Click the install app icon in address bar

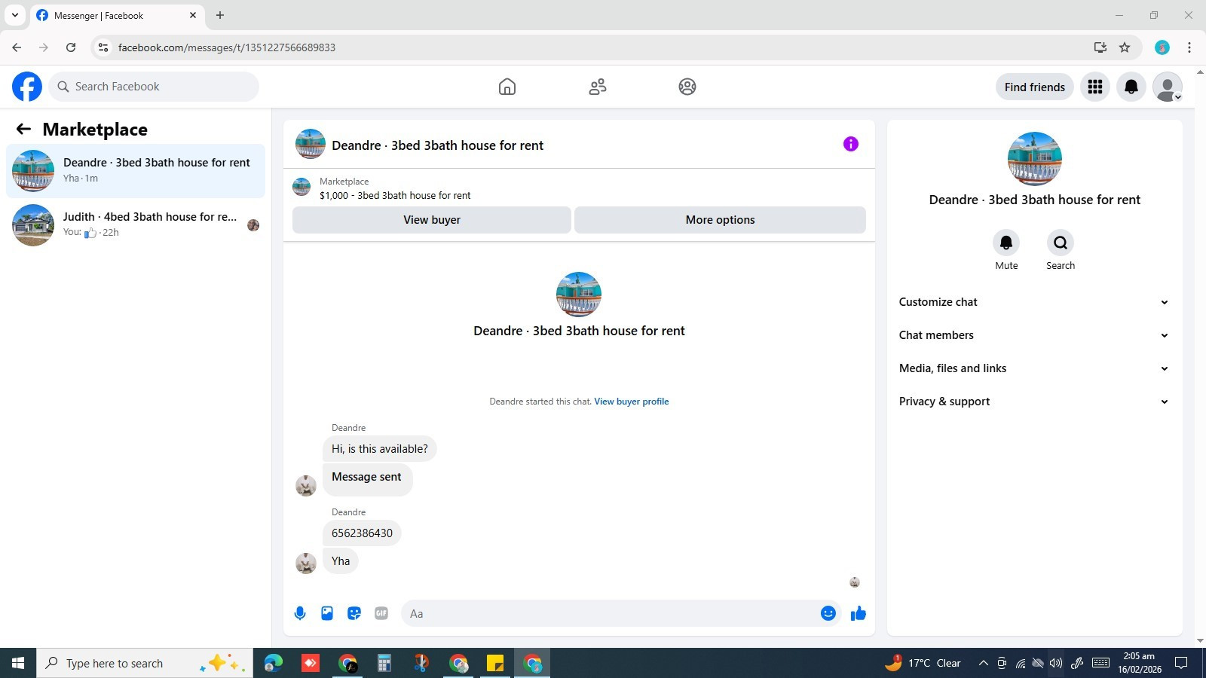[x=1100, y=47]
